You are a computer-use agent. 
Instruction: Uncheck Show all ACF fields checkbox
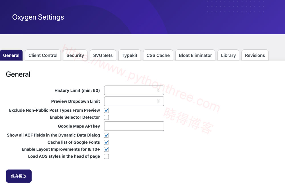point(106,135)
